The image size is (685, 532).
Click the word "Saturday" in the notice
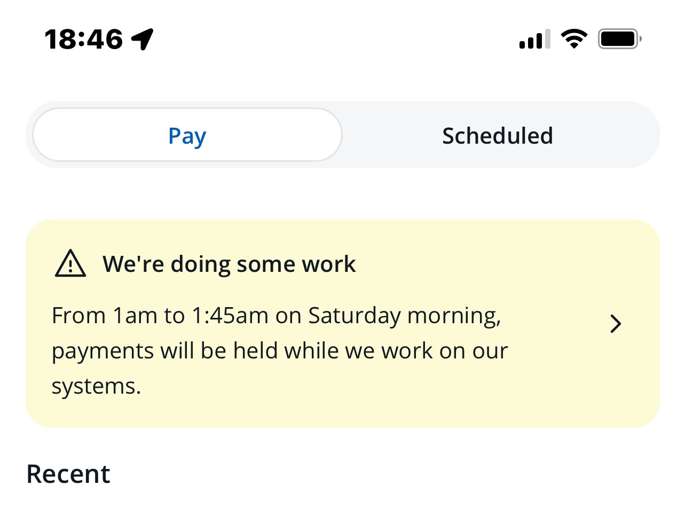point(354,316)
